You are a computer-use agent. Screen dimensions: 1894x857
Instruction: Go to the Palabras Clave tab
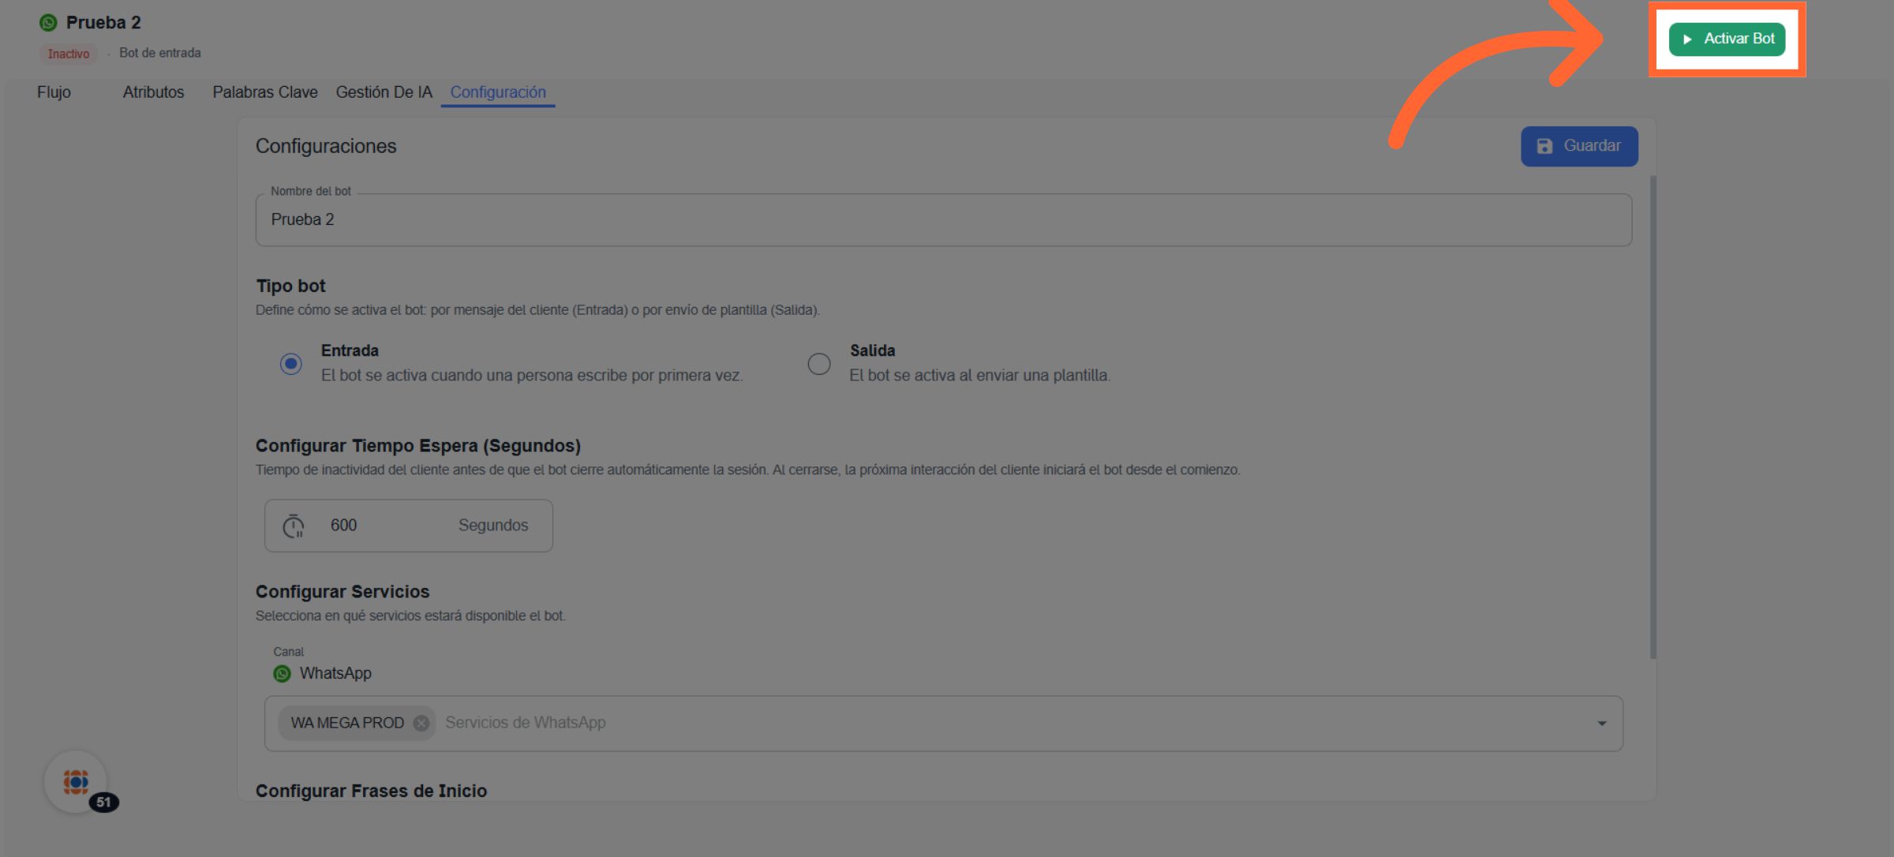[x=265, y=92]
